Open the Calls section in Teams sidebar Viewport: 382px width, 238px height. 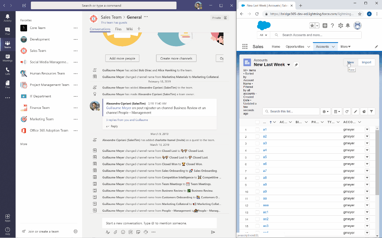[x=7, y=71]
